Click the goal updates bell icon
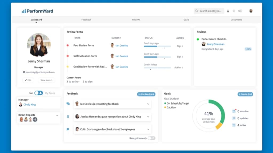The height and width of the screenshot is (153, 273). 234,118
